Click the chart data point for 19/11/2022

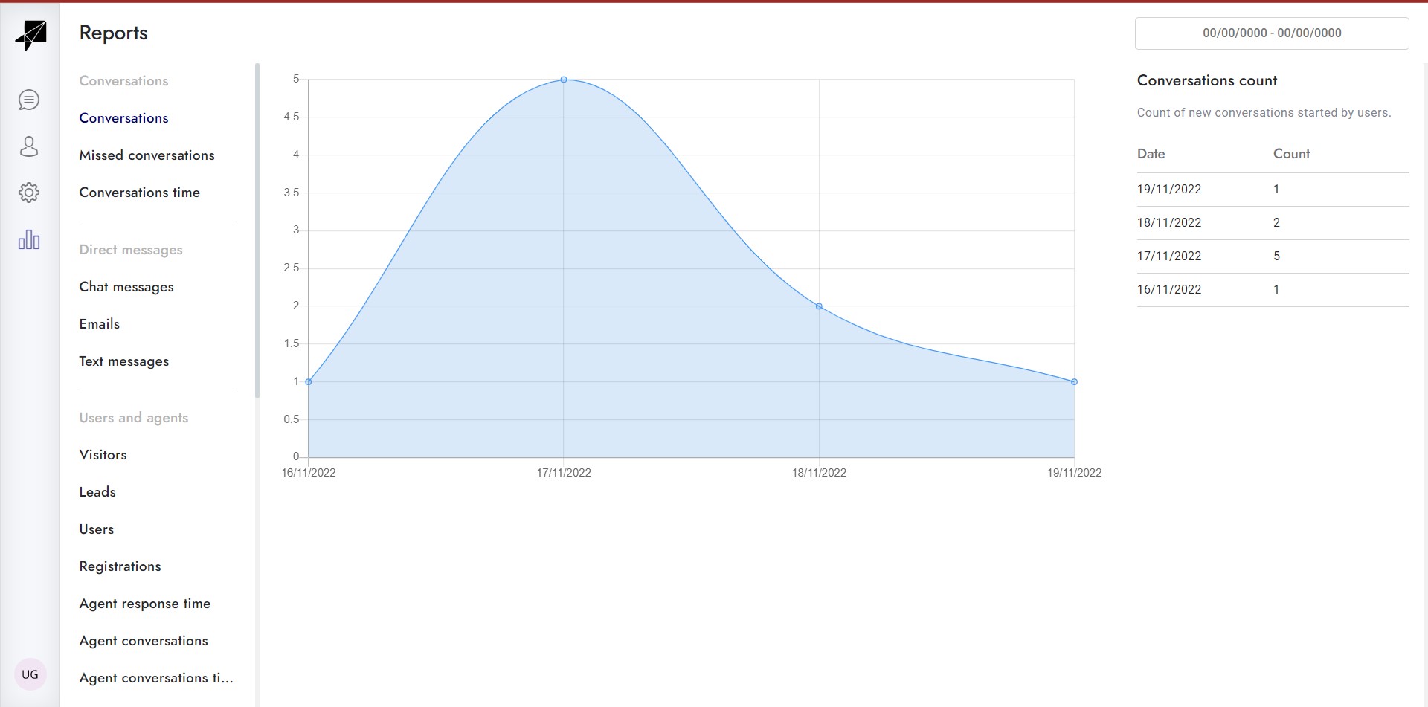pyautogui.click(x=1074, y=382)
